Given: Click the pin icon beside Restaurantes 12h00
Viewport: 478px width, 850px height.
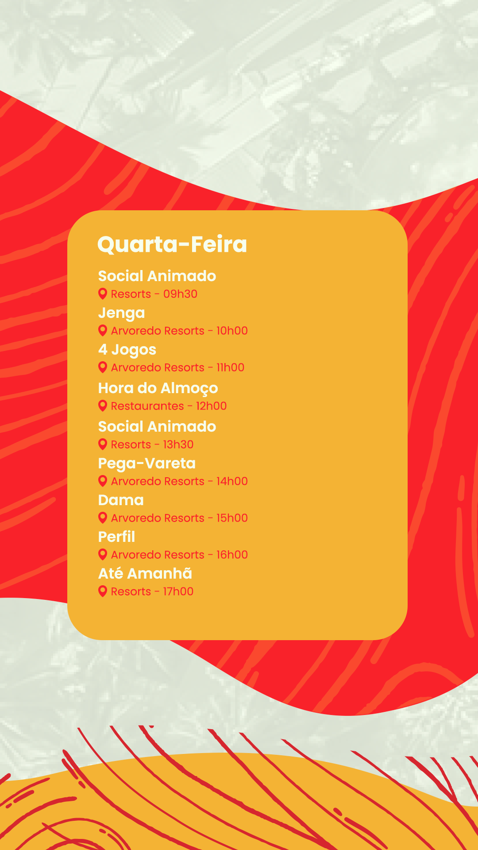Looking at the screenshot, I should (x=103, y=406).
